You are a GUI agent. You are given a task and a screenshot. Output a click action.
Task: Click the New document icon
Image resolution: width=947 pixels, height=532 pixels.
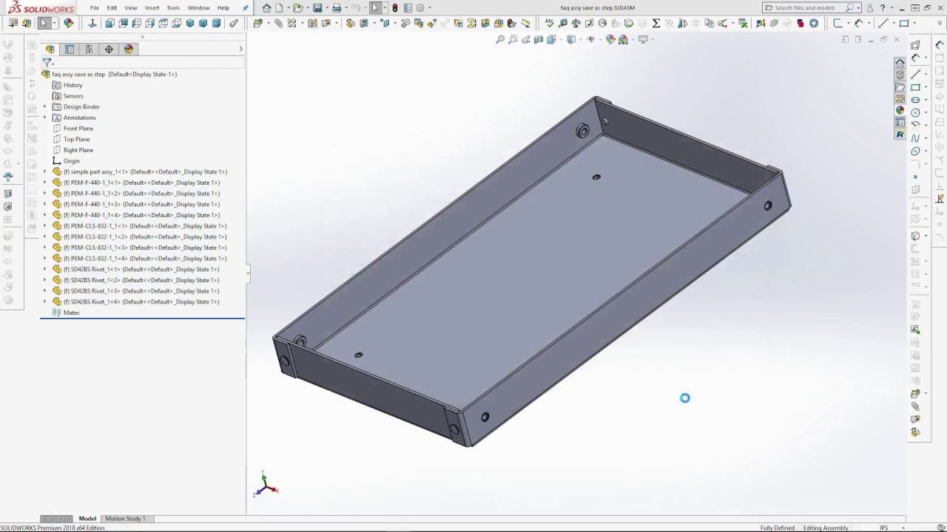pos(280,8)
